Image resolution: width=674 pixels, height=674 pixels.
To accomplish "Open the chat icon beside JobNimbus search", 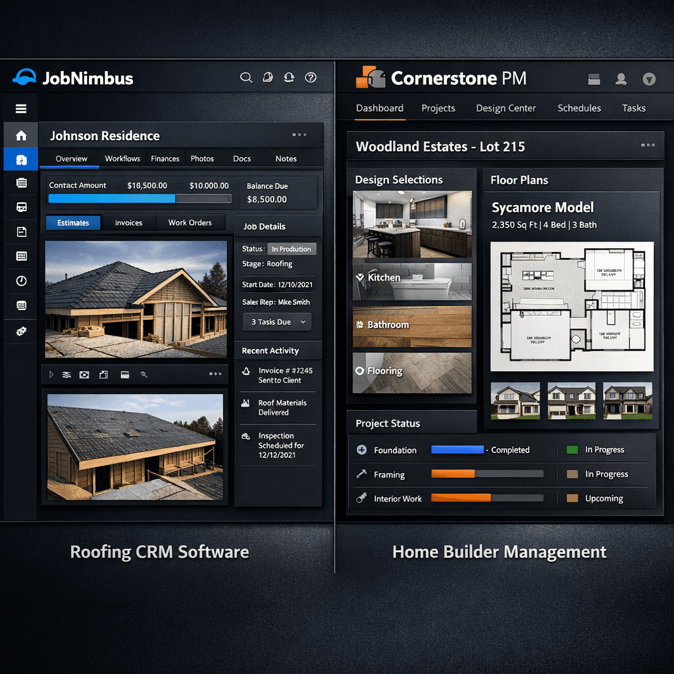I will coord(268,78).
